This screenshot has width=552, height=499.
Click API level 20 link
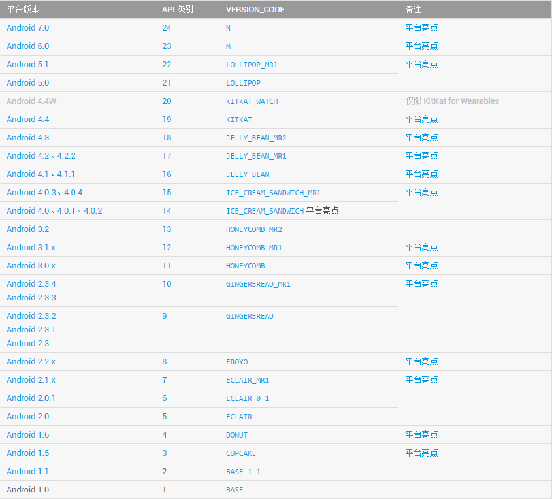[167, 101]
